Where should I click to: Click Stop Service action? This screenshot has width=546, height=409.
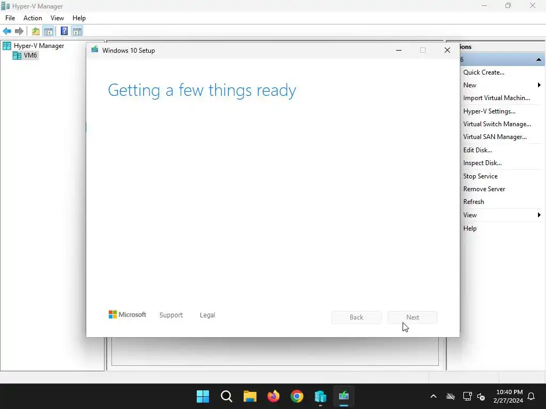point(480,176)
